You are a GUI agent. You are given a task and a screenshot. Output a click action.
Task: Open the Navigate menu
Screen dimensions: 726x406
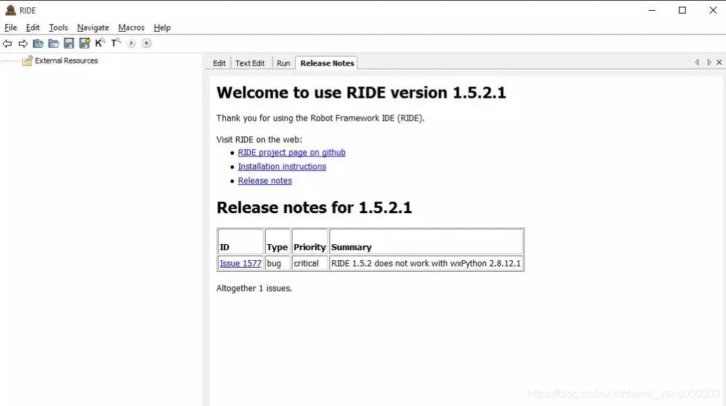[x=93, y=28]
